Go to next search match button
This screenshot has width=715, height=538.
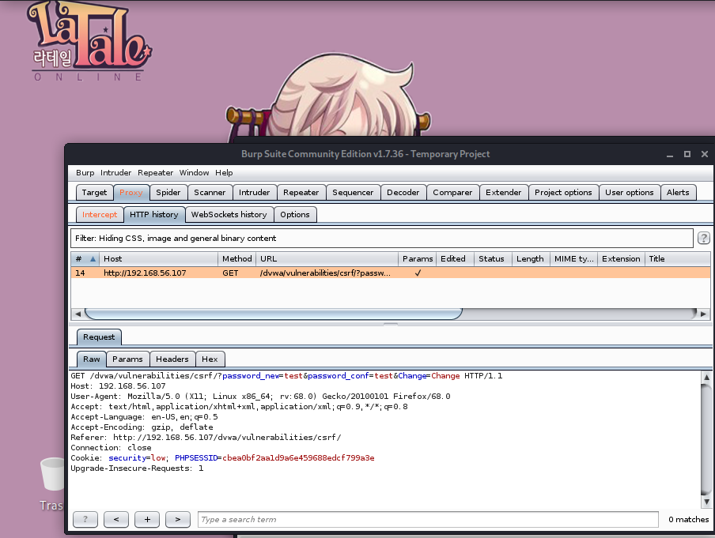(178, 519)
